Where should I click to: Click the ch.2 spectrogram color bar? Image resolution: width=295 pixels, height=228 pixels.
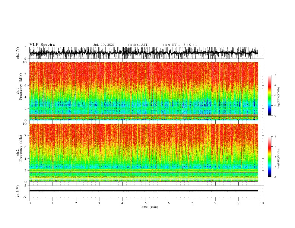pyautogui.click(x=270, y=157)
